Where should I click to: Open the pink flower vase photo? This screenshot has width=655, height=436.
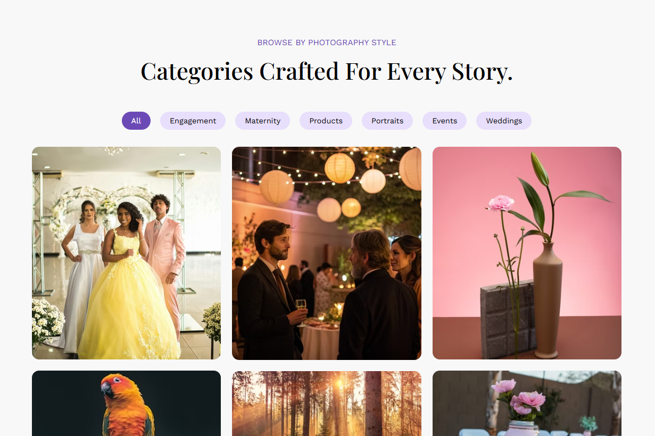click(x=527, y=253)
